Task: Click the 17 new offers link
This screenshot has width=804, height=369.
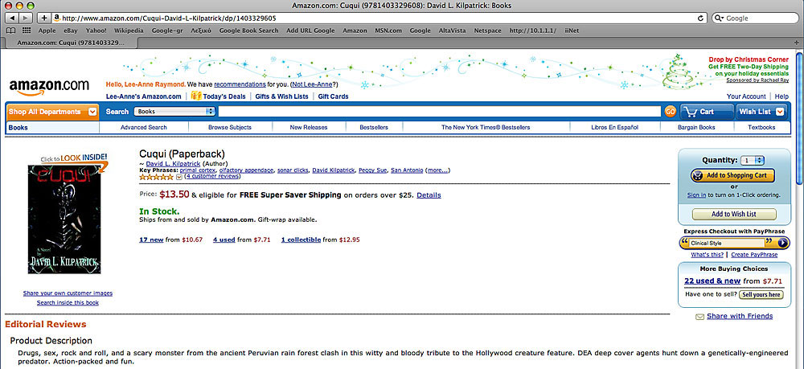Action: 151,240
